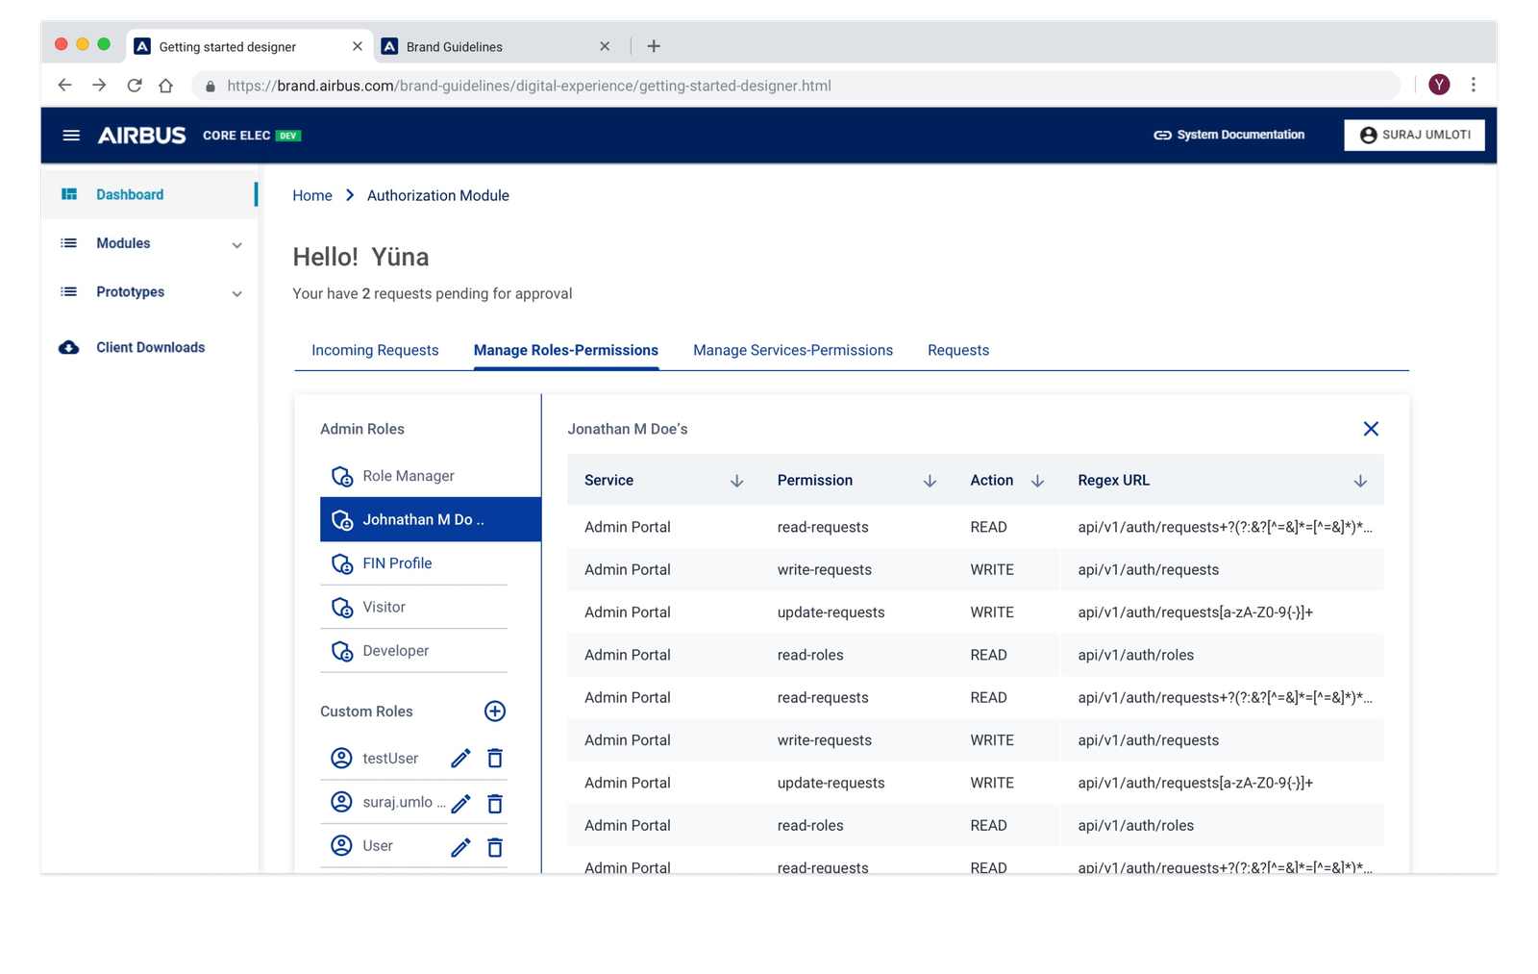Delete the testUser custom role

coord(495,759)
